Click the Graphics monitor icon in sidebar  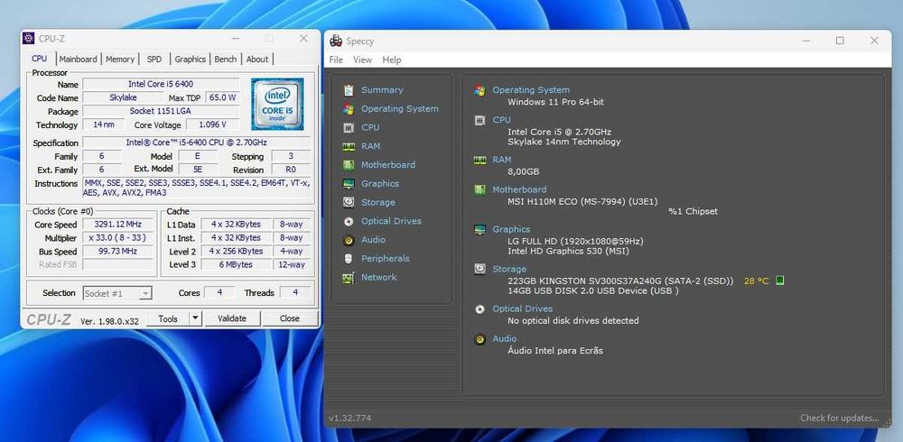(349, 184)
